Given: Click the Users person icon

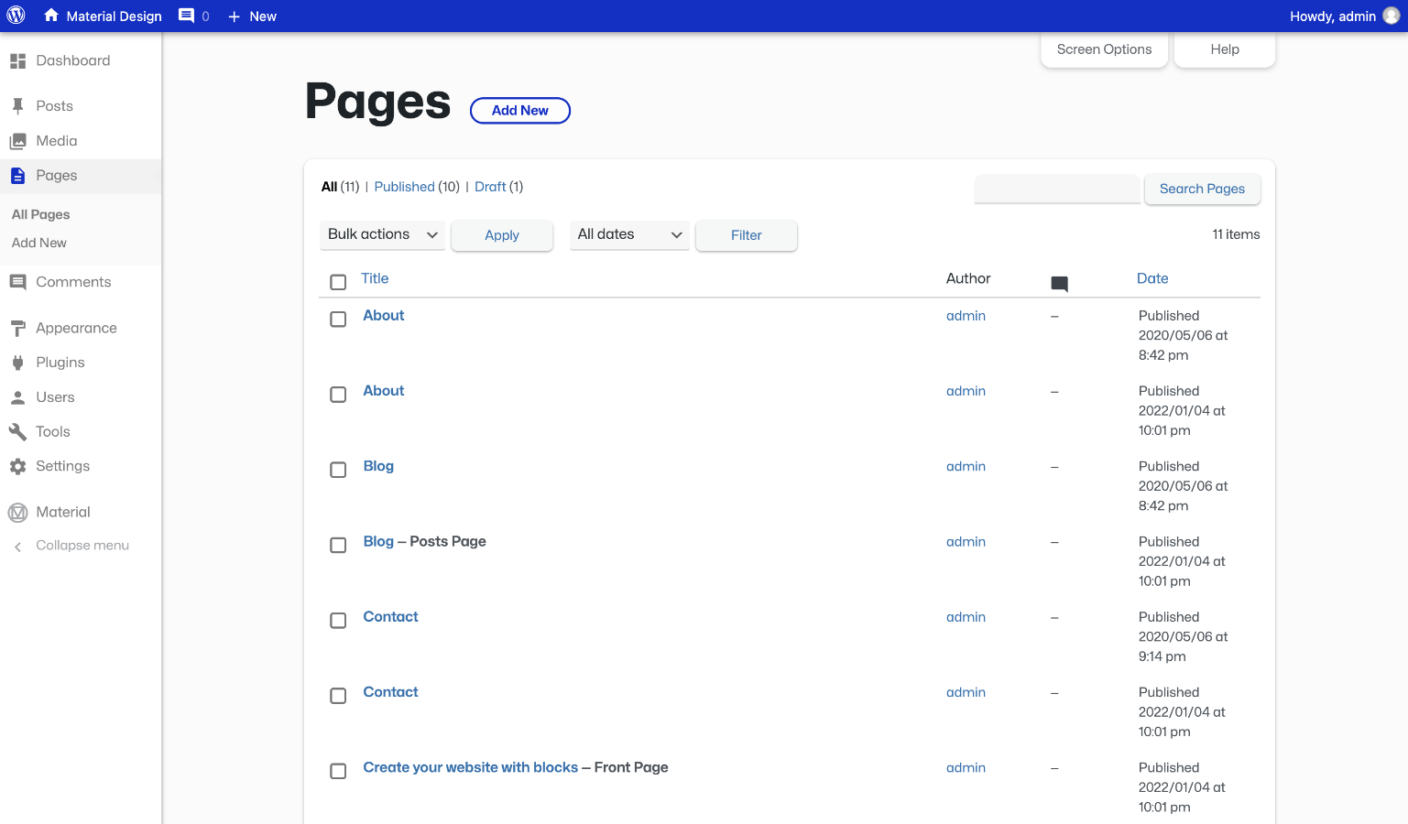Looking at the screenshot, I should (17, 397).
